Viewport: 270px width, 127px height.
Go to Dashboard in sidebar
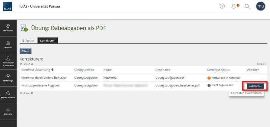pos(8,28)
